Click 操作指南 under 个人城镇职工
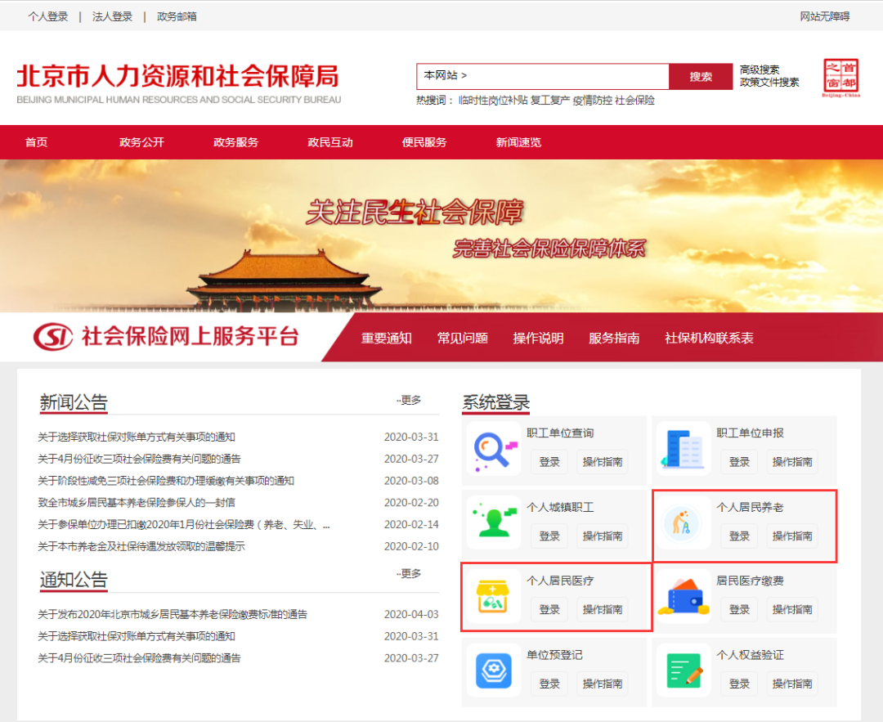 click(602, 536)
